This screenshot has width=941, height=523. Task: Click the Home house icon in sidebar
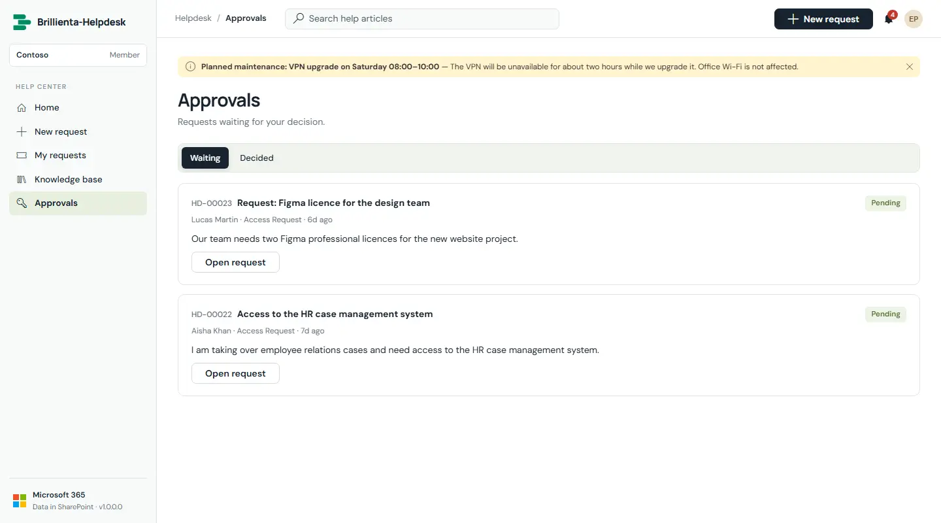point(22,108)
